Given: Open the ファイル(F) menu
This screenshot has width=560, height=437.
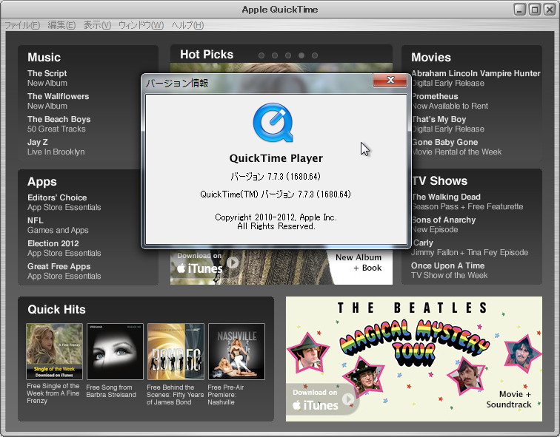Looking at the screenshot, I should point(22,25).
